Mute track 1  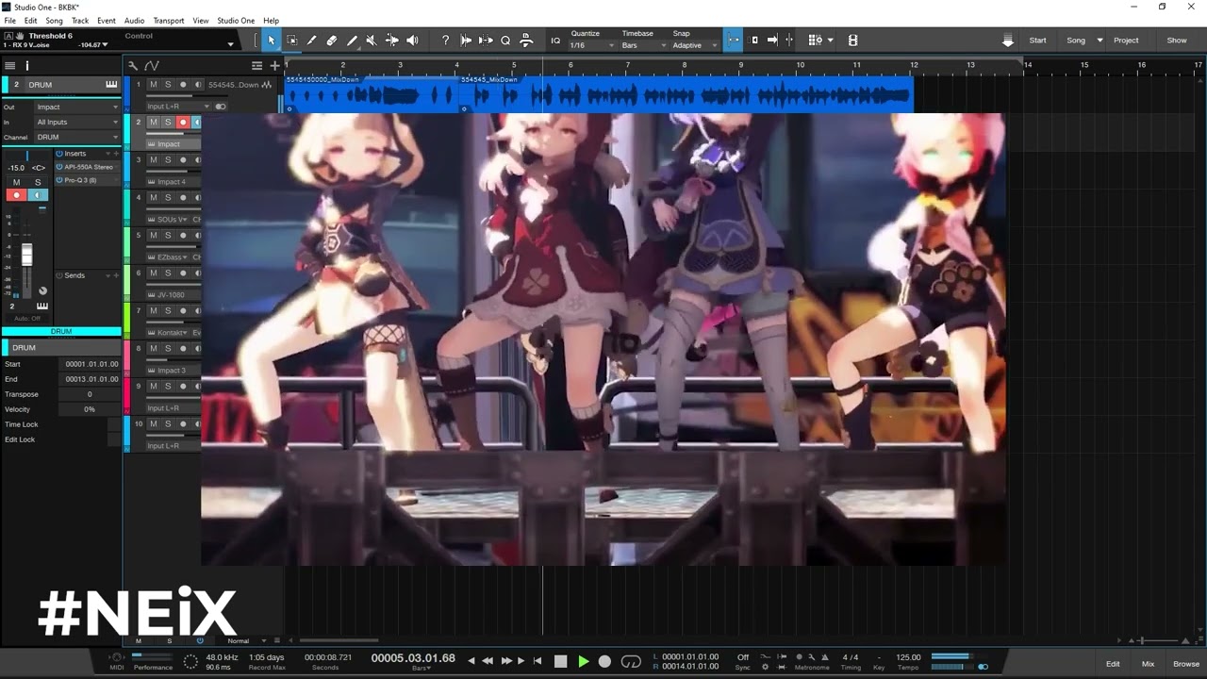[154, 85]
